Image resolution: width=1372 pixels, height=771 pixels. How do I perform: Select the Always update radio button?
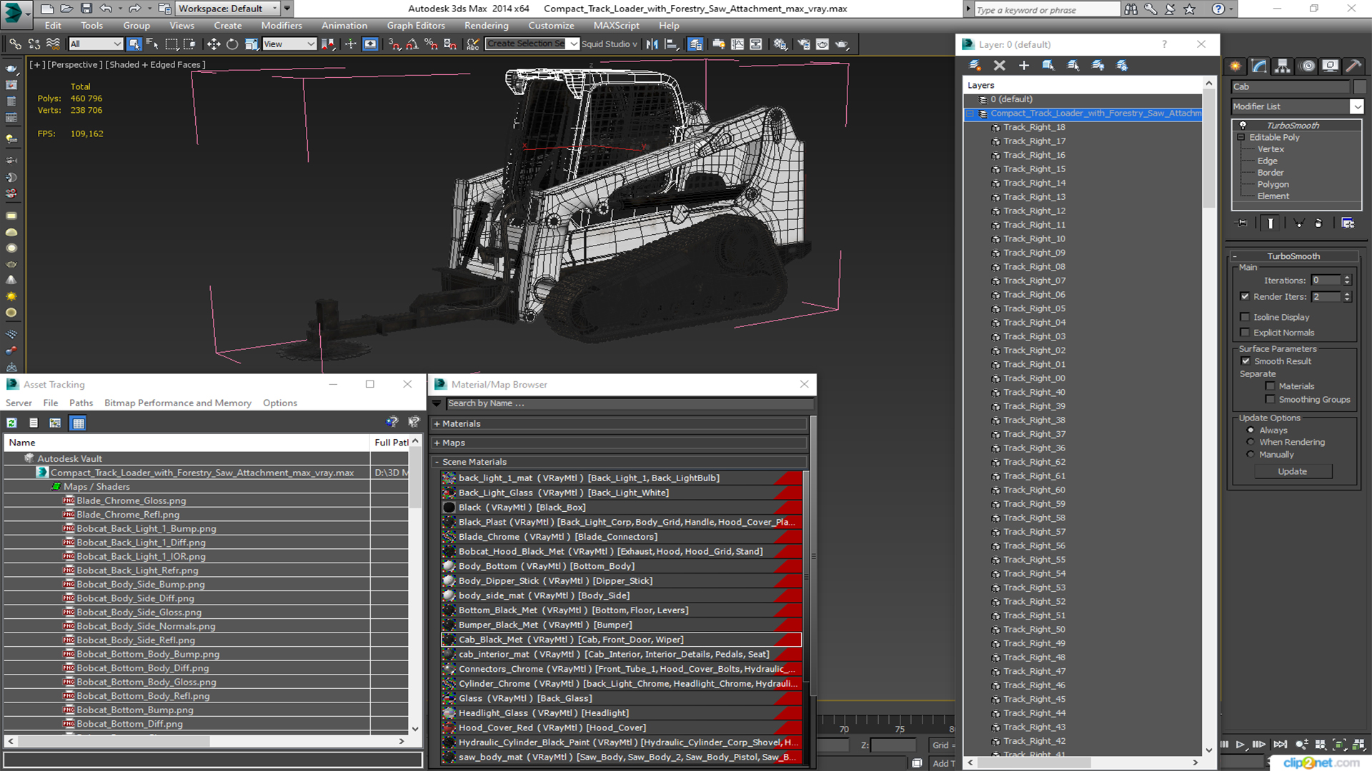(x=1251, y=430)
